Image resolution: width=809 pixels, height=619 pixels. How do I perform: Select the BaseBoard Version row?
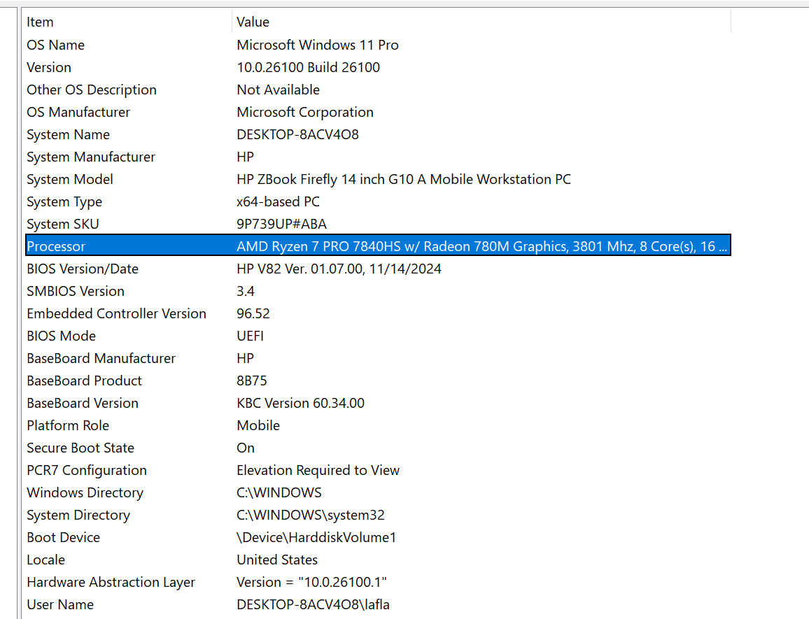378,403
